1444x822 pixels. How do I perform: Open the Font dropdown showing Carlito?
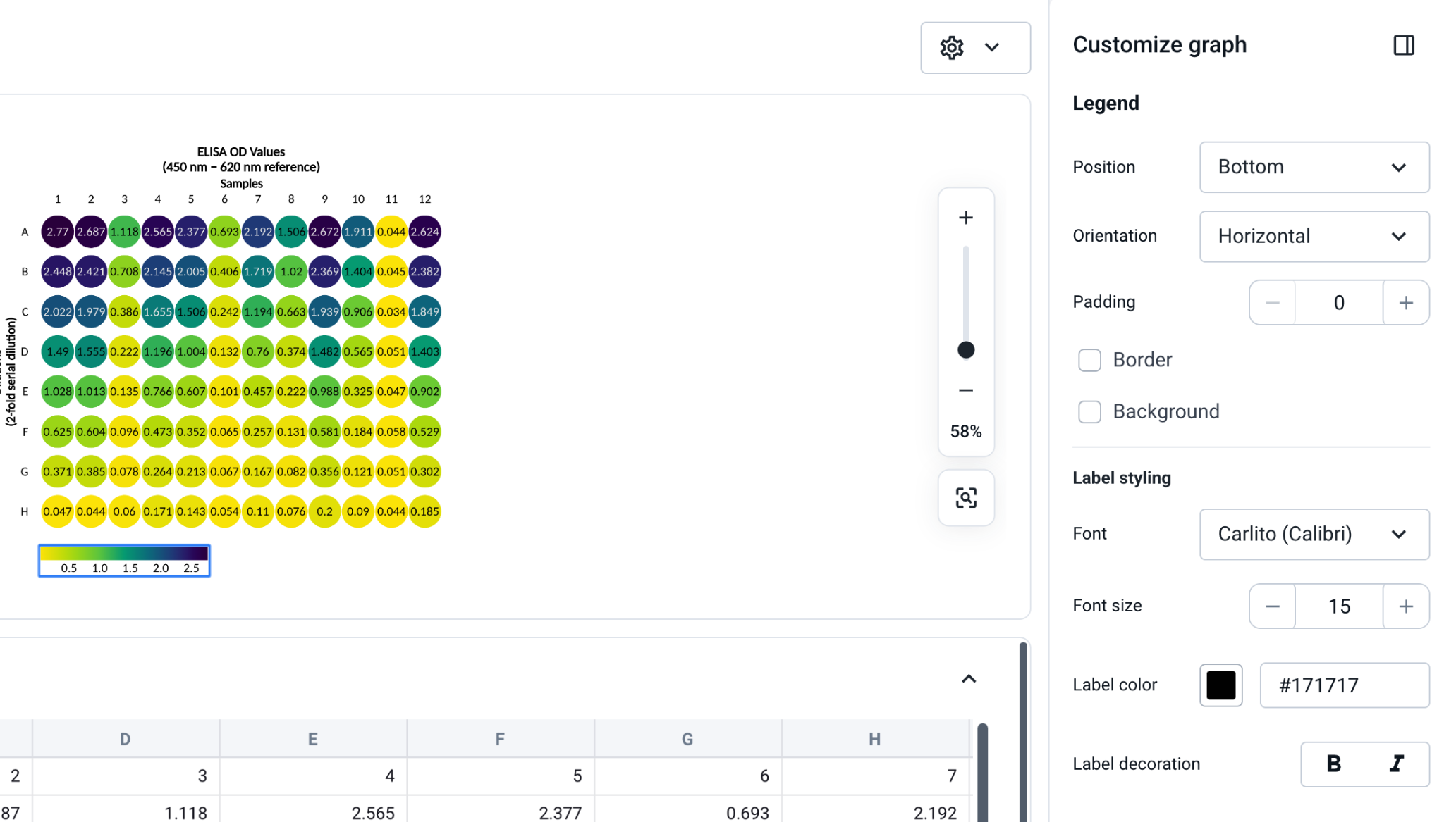click(1314, 535)
